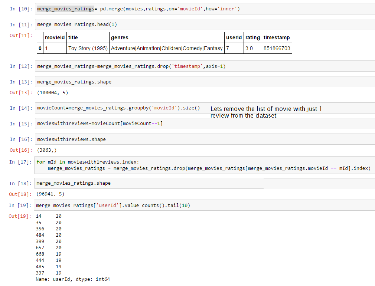Click the rating value 3.0 cell

pos(249,48)
